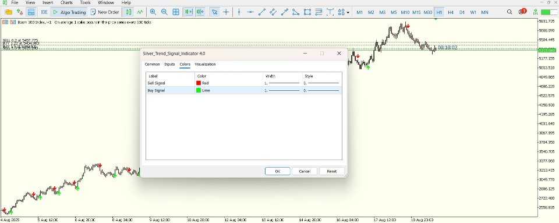The height and width of the screenshot is (223, 559).
Task: Select the horizontal line drawing tool
Action: tap(250, 12)
